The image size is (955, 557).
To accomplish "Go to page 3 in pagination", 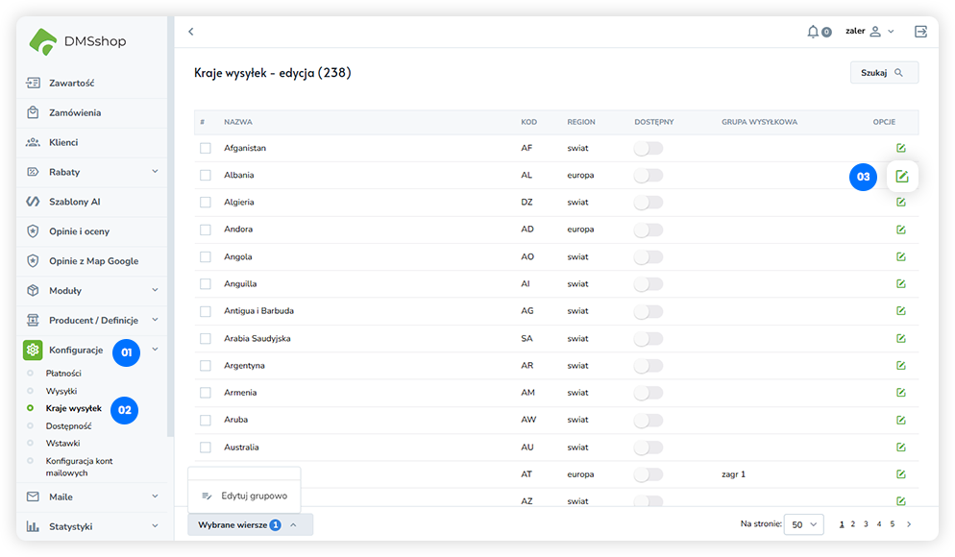I will pos(866,524).
